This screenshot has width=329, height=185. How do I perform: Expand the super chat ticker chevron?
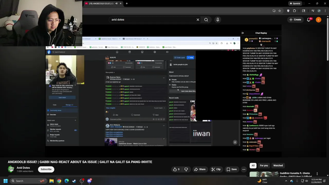[261, 45]
